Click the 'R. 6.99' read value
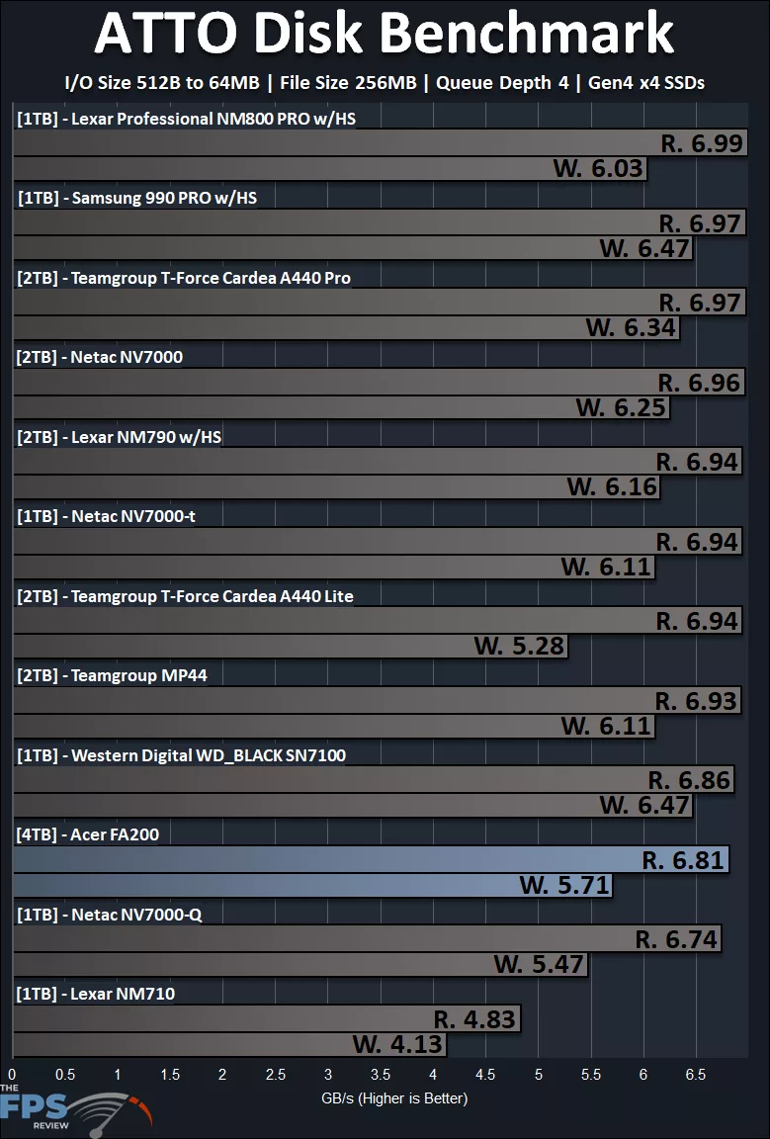Viewport: 770px width, 1139px height. point(702,143)
